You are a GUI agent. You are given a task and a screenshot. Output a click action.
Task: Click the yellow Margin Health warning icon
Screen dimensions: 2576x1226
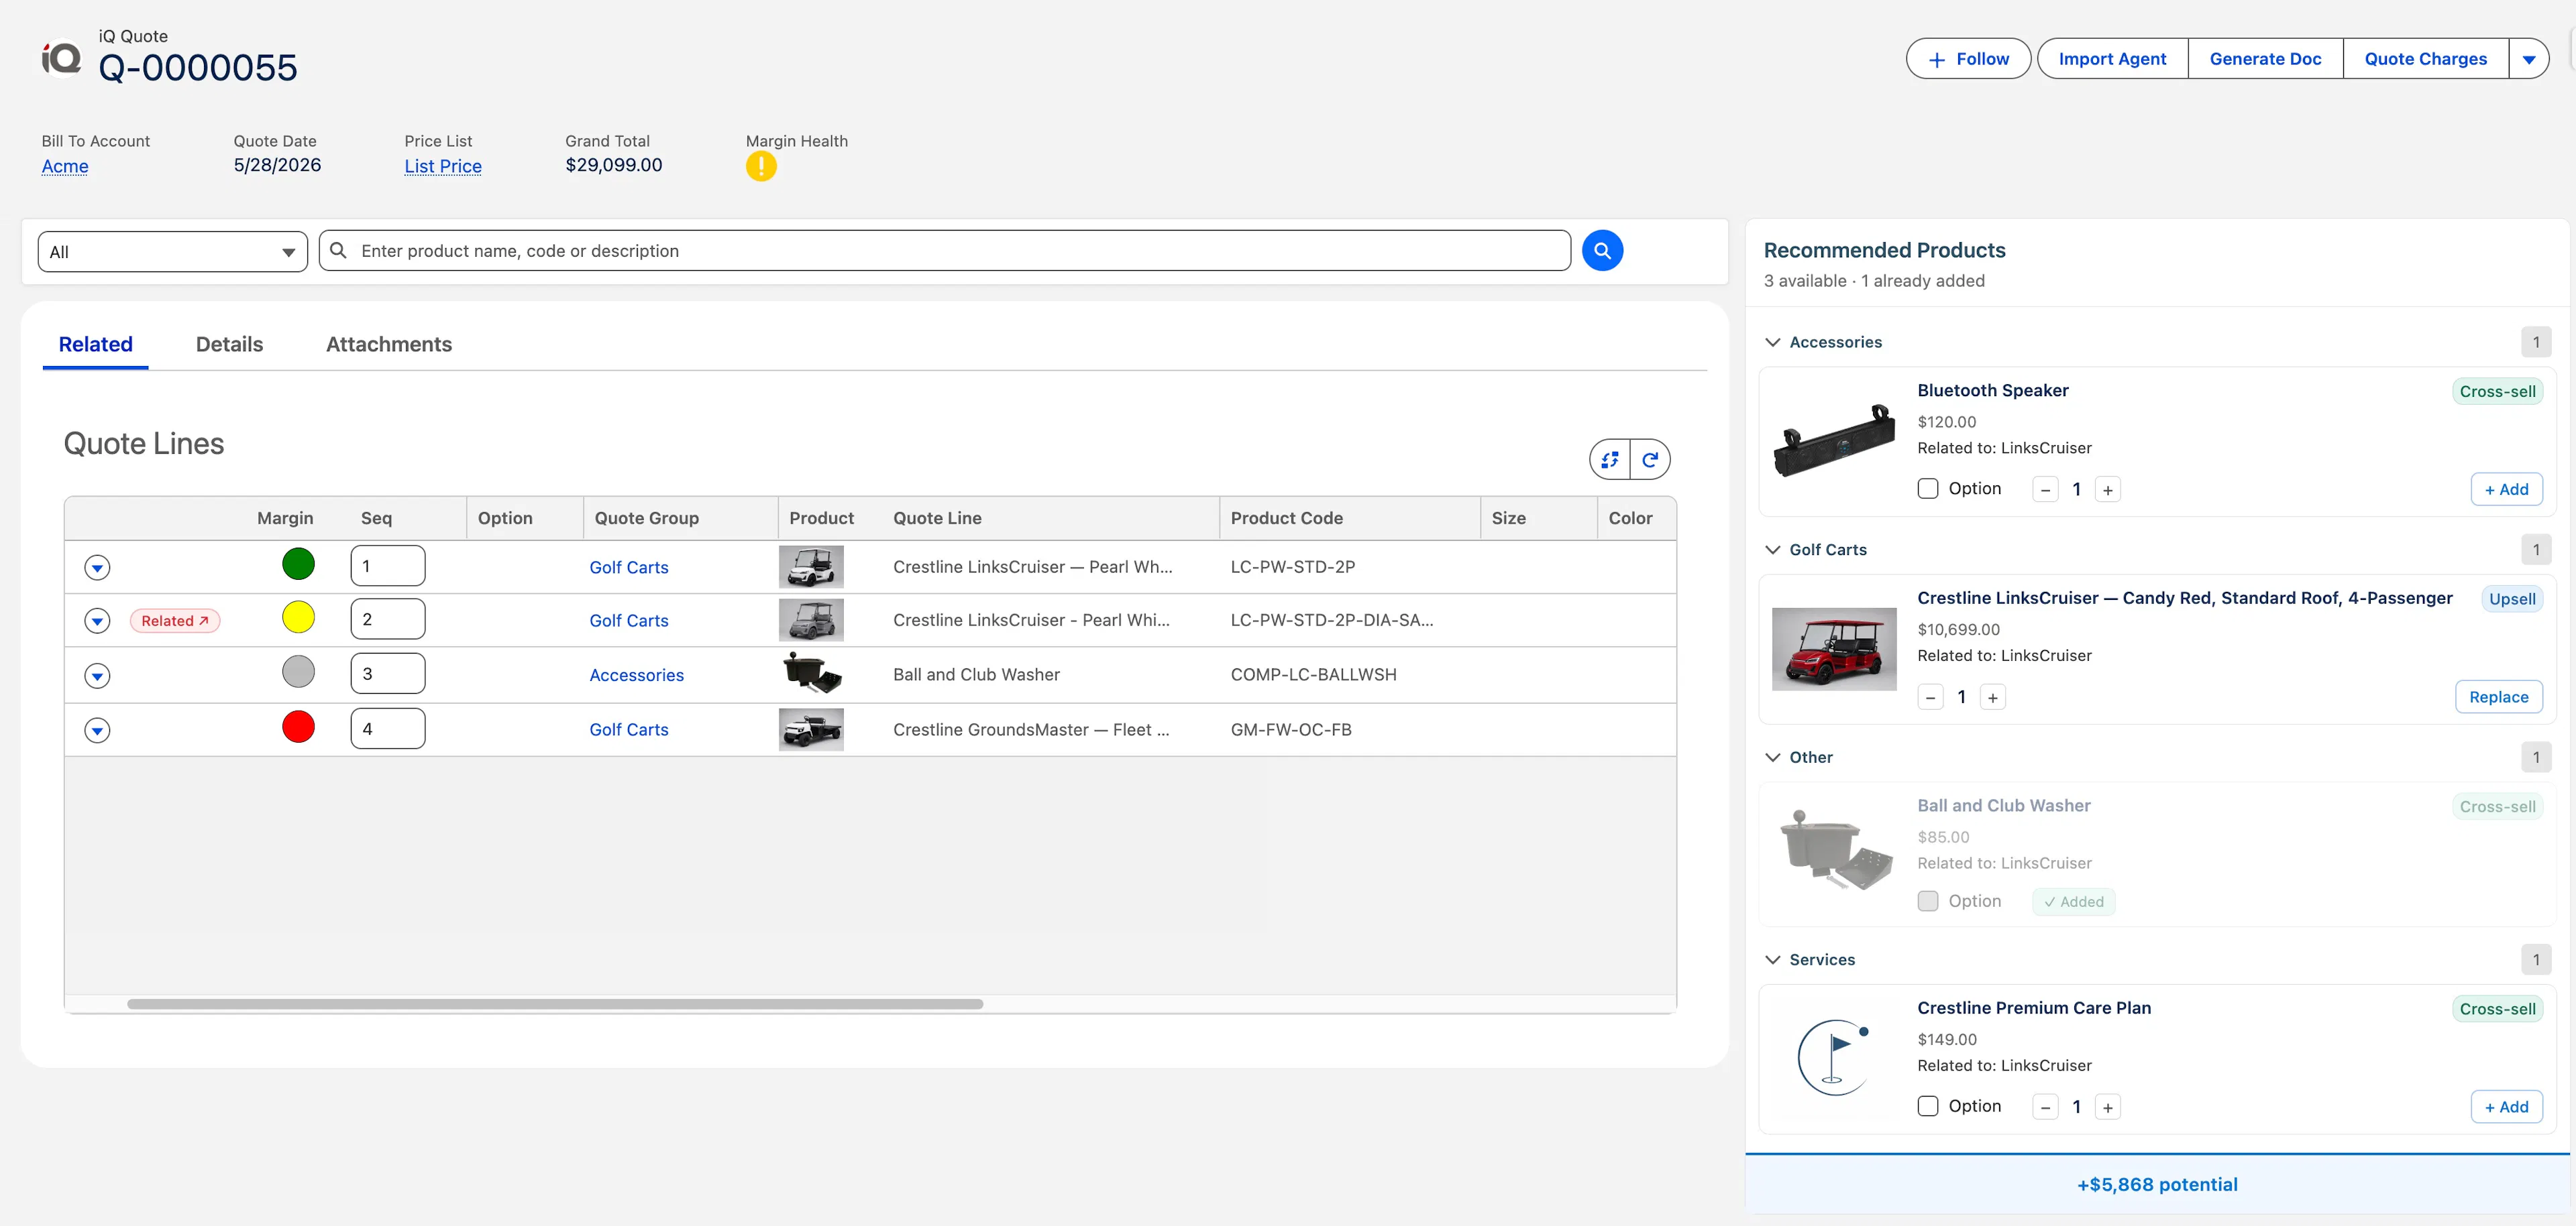(x=761, y=167)
